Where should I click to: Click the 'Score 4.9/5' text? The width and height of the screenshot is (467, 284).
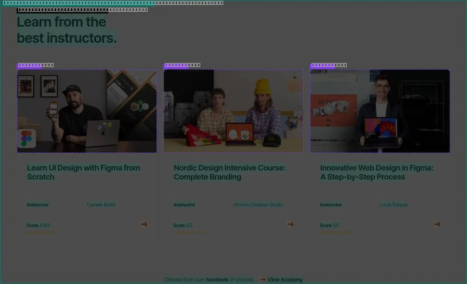coord(38,225)
